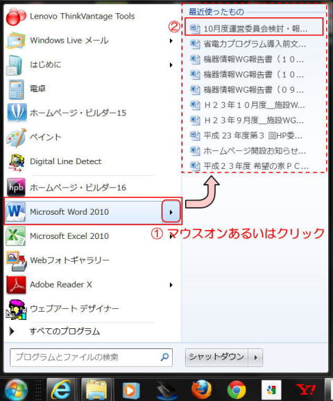Launch Windows Live メール icon
Screen dimensions: 333x401
point(16,40)
